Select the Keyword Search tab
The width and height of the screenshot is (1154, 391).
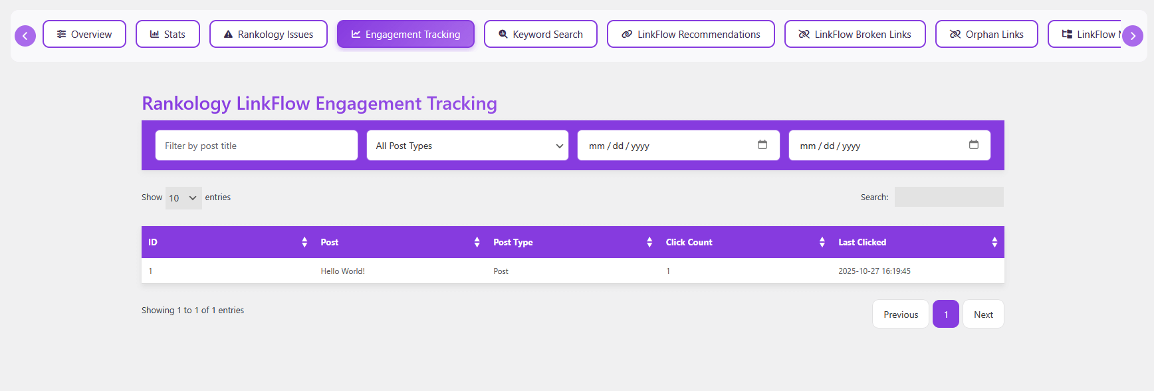coord(540,35)
